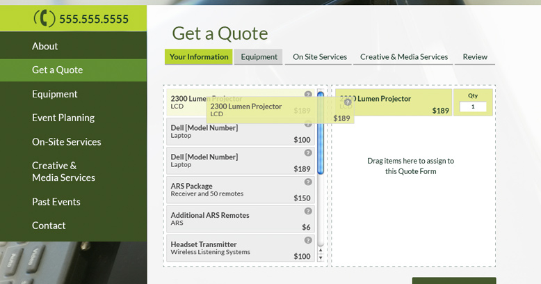This screenshot has height=284, width=541.
Task: Select Creative & Media Services tab
Action: click(x=404, y=57)
